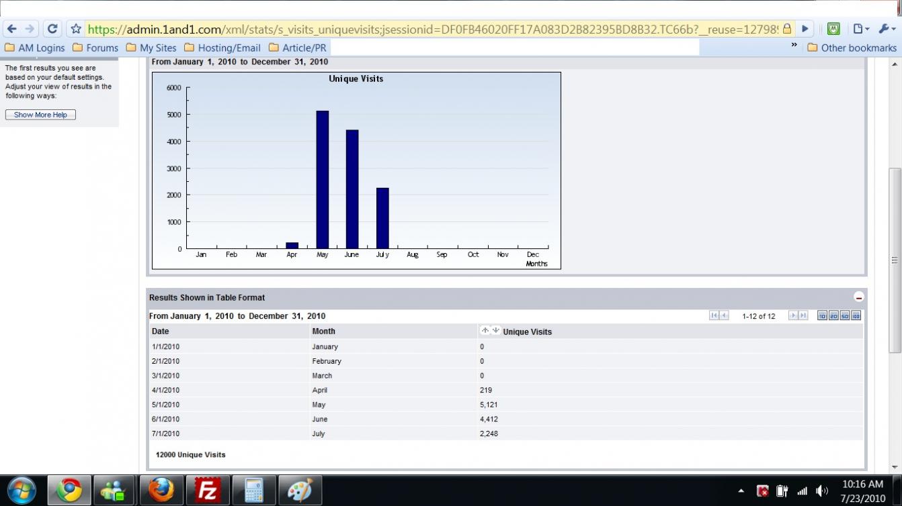Sort Unique Visits column ascending
Image resolution: width=902 pixels, height=506 pixels.
pos(485,330)
